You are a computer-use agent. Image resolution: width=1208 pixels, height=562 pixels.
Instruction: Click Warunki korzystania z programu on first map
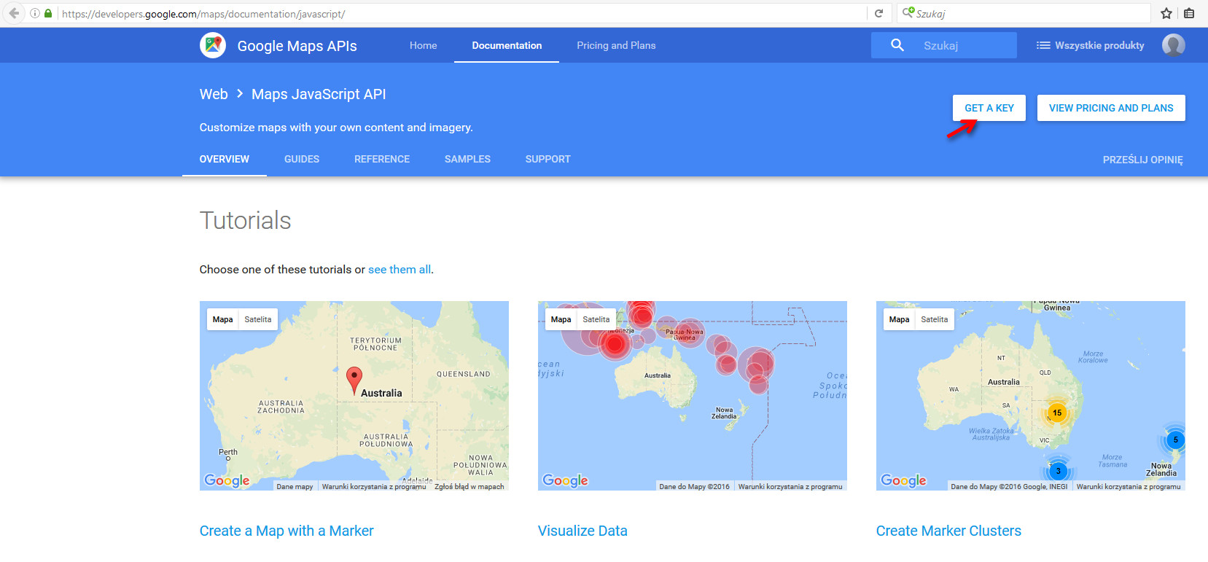coord(373,486)
